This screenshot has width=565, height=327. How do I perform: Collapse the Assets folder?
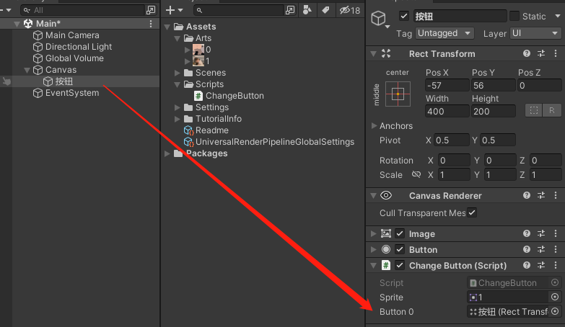[167, 27]
